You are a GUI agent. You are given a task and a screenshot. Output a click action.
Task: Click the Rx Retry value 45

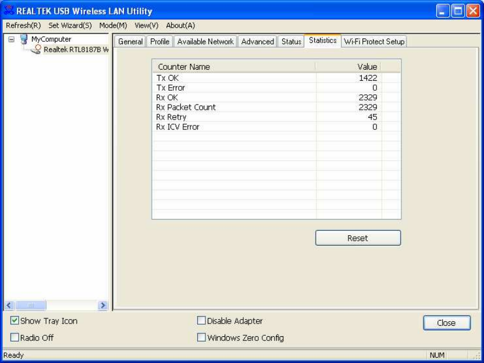[x=372, y=117]
